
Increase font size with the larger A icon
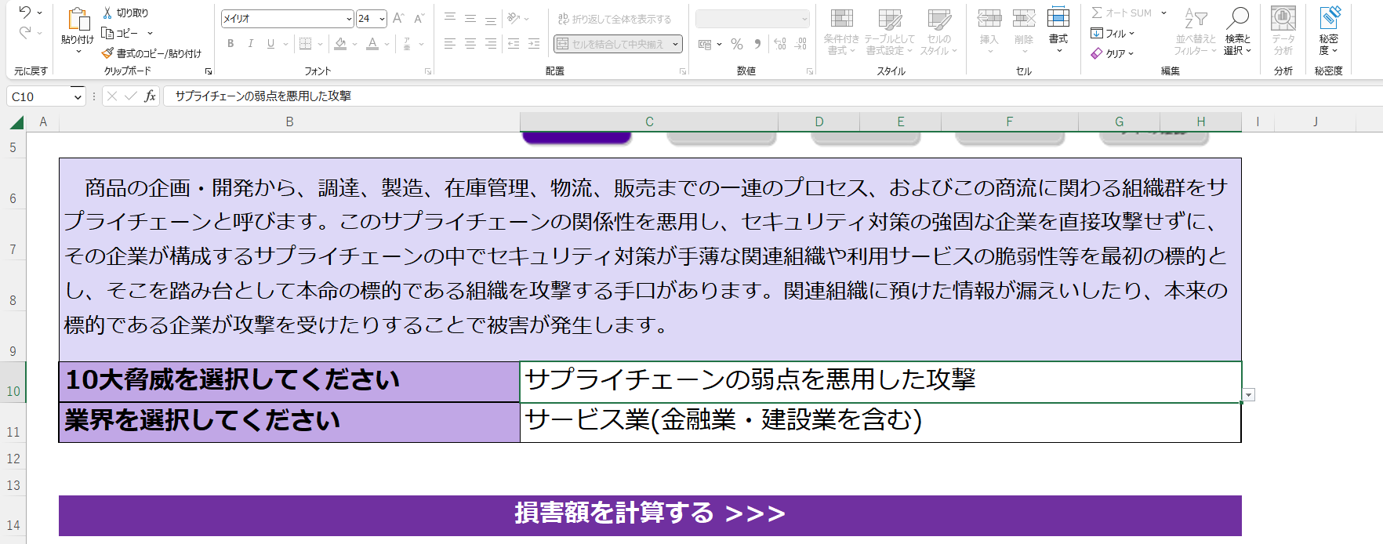[x=398, y=18]
